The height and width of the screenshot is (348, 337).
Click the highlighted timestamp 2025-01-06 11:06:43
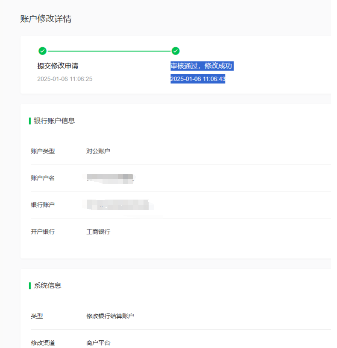click(198, 79)
